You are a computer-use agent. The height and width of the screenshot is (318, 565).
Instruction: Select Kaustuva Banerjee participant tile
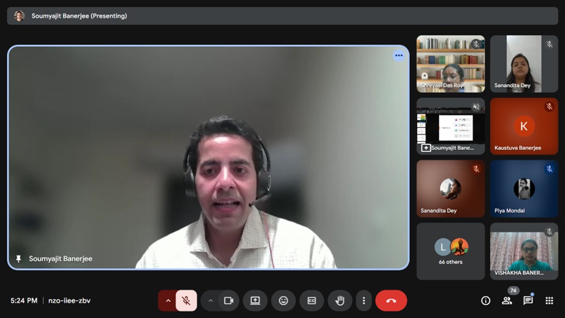(524, 126)
